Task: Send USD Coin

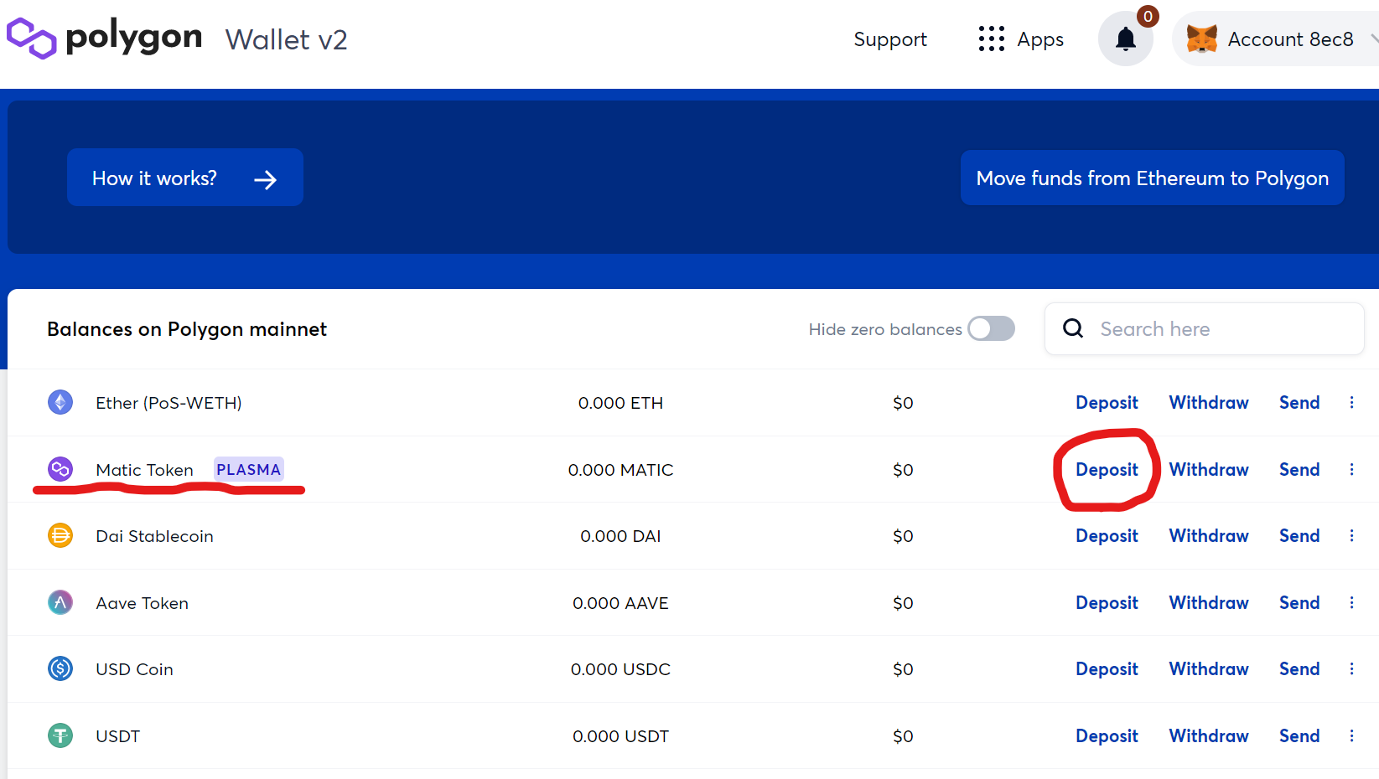Action: click(1299, 668)
